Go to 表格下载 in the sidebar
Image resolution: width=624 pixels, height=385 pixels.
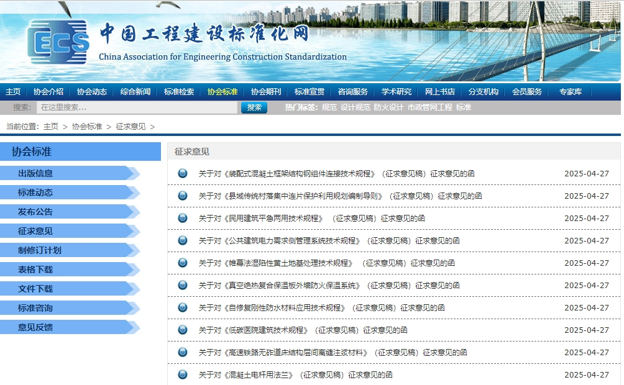pos(35,270)
